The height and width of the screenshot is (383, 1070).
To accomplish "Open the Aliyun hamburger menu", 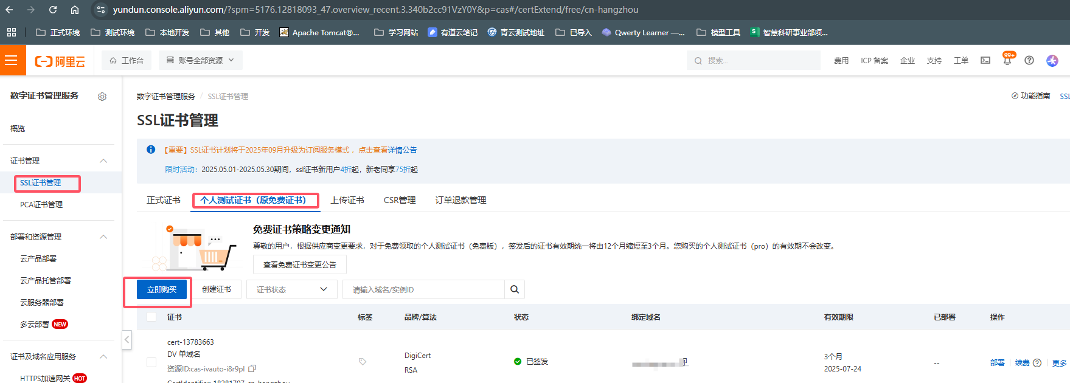I will [12, 60].
